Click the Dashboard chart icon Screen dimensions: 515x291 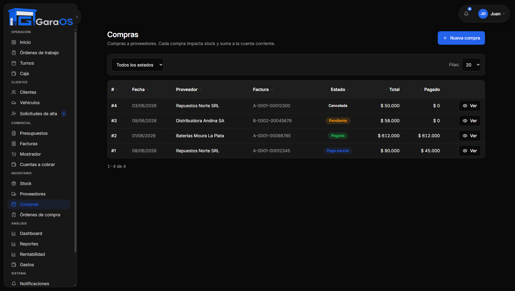pyautogui.click(x=14, y=233)
